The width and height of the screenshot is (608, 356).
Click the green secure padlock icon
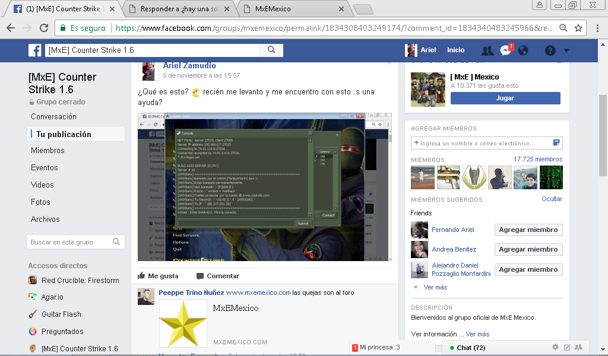click(62, 28)
